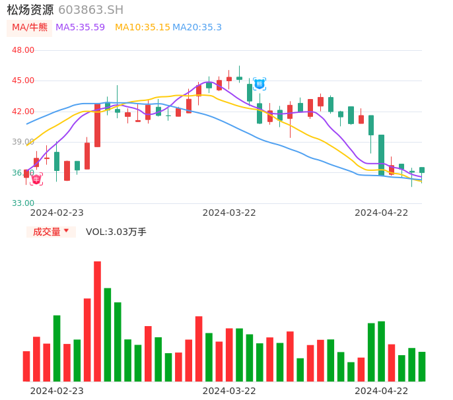The height and width of the screenshot is (400, 453).
Task: Click the first red volume bar on the left
Action: (x=26, y=366)
